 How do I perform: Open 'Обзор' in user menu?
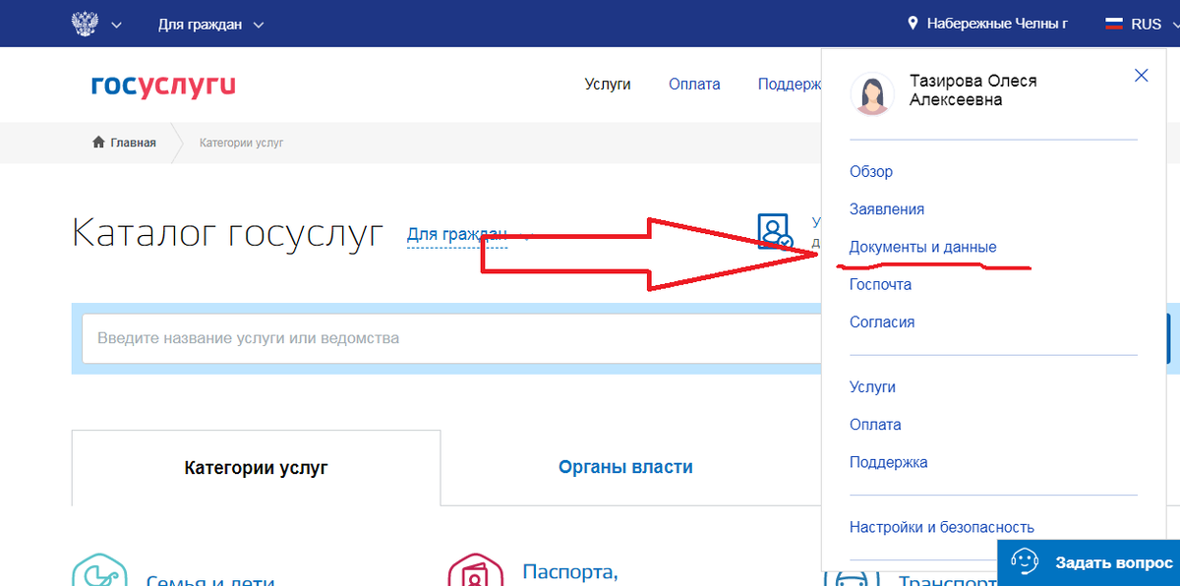[871, 172]
